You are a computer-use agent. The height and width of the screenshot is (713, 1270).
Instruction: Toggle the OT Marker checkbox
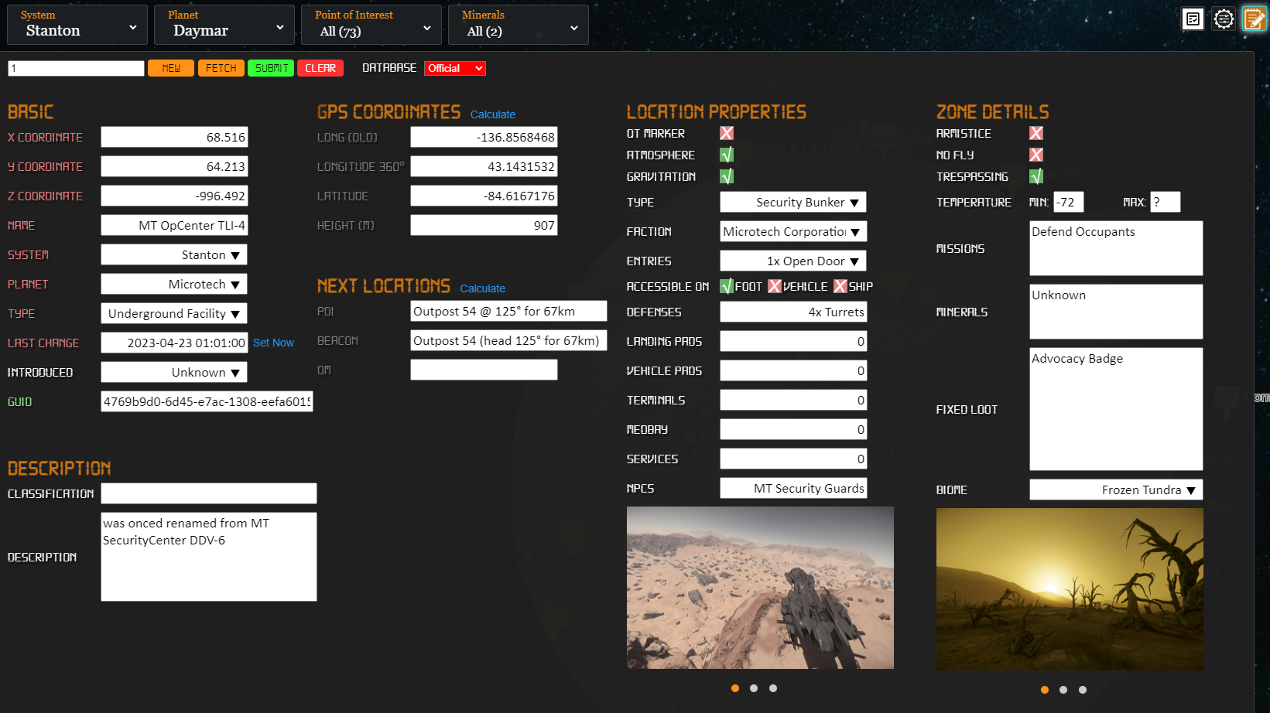coord(727,133)
